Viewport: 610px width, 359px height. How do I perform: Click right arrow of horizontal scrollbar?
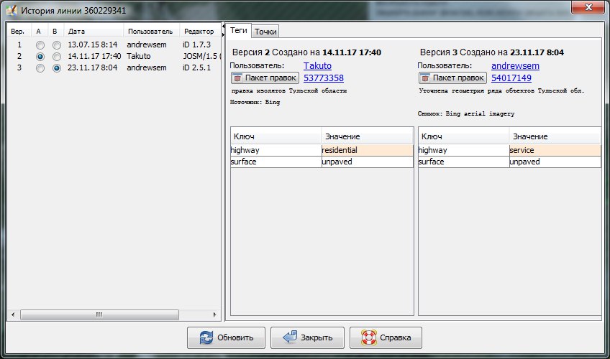[x=213, y=314]
